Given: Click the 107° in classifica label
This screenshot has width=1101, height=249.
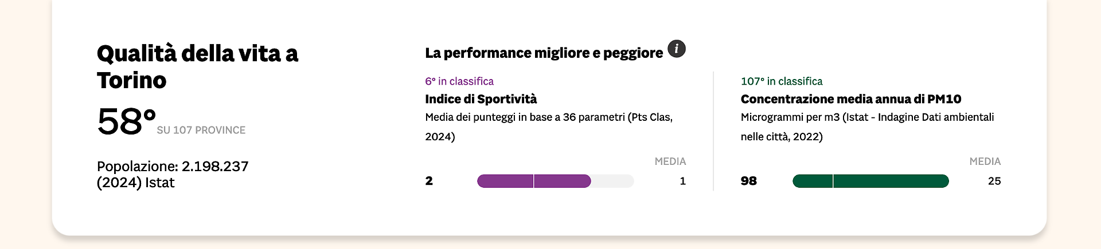Looking at the screenshot, I should (782, 81).
